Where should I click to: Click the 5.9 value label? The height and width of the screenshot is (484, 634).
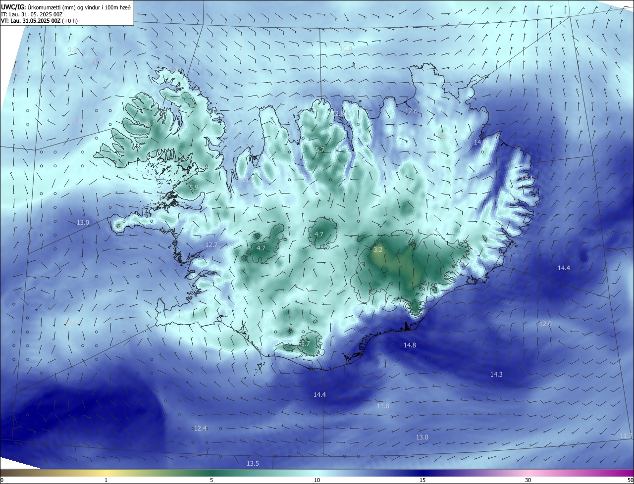click(x=194, y=188)
